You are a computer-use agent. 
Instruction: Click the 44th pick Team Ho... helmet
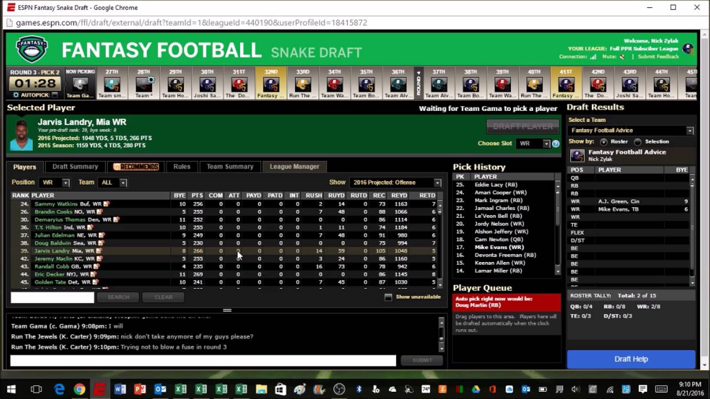pos(662,85)
